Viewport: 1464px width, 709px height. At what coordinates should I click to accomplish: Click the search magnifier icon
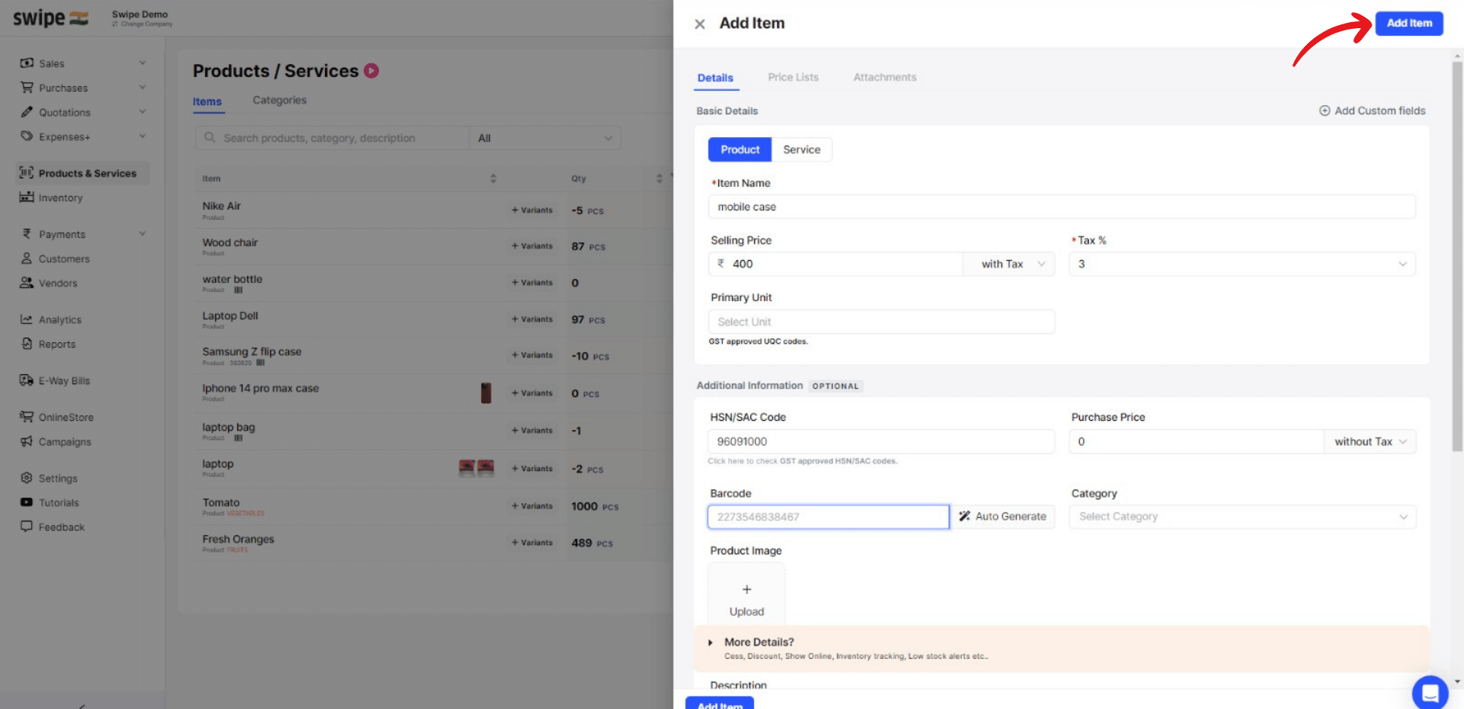tap(210, 138)
